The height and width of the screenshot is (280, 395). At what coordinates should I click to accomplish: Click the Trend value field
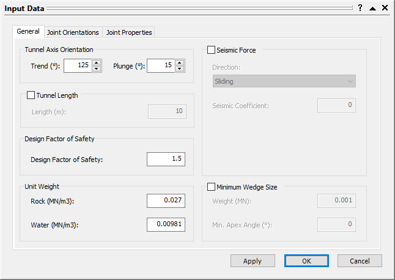coord(78,65)
